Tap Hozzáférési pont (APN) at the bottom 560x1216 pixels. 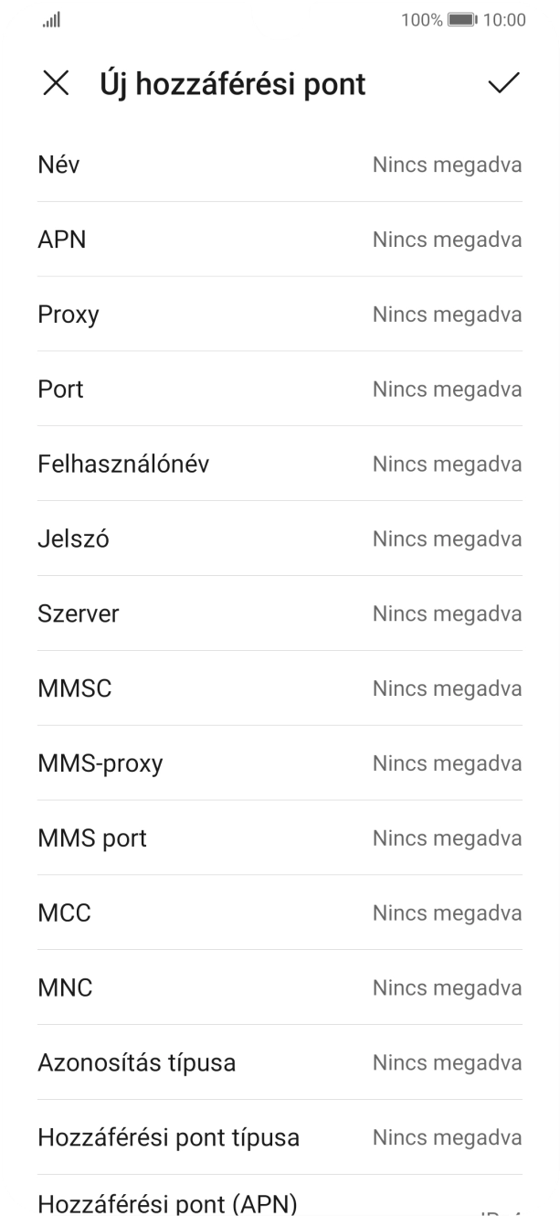point(280,1202)
